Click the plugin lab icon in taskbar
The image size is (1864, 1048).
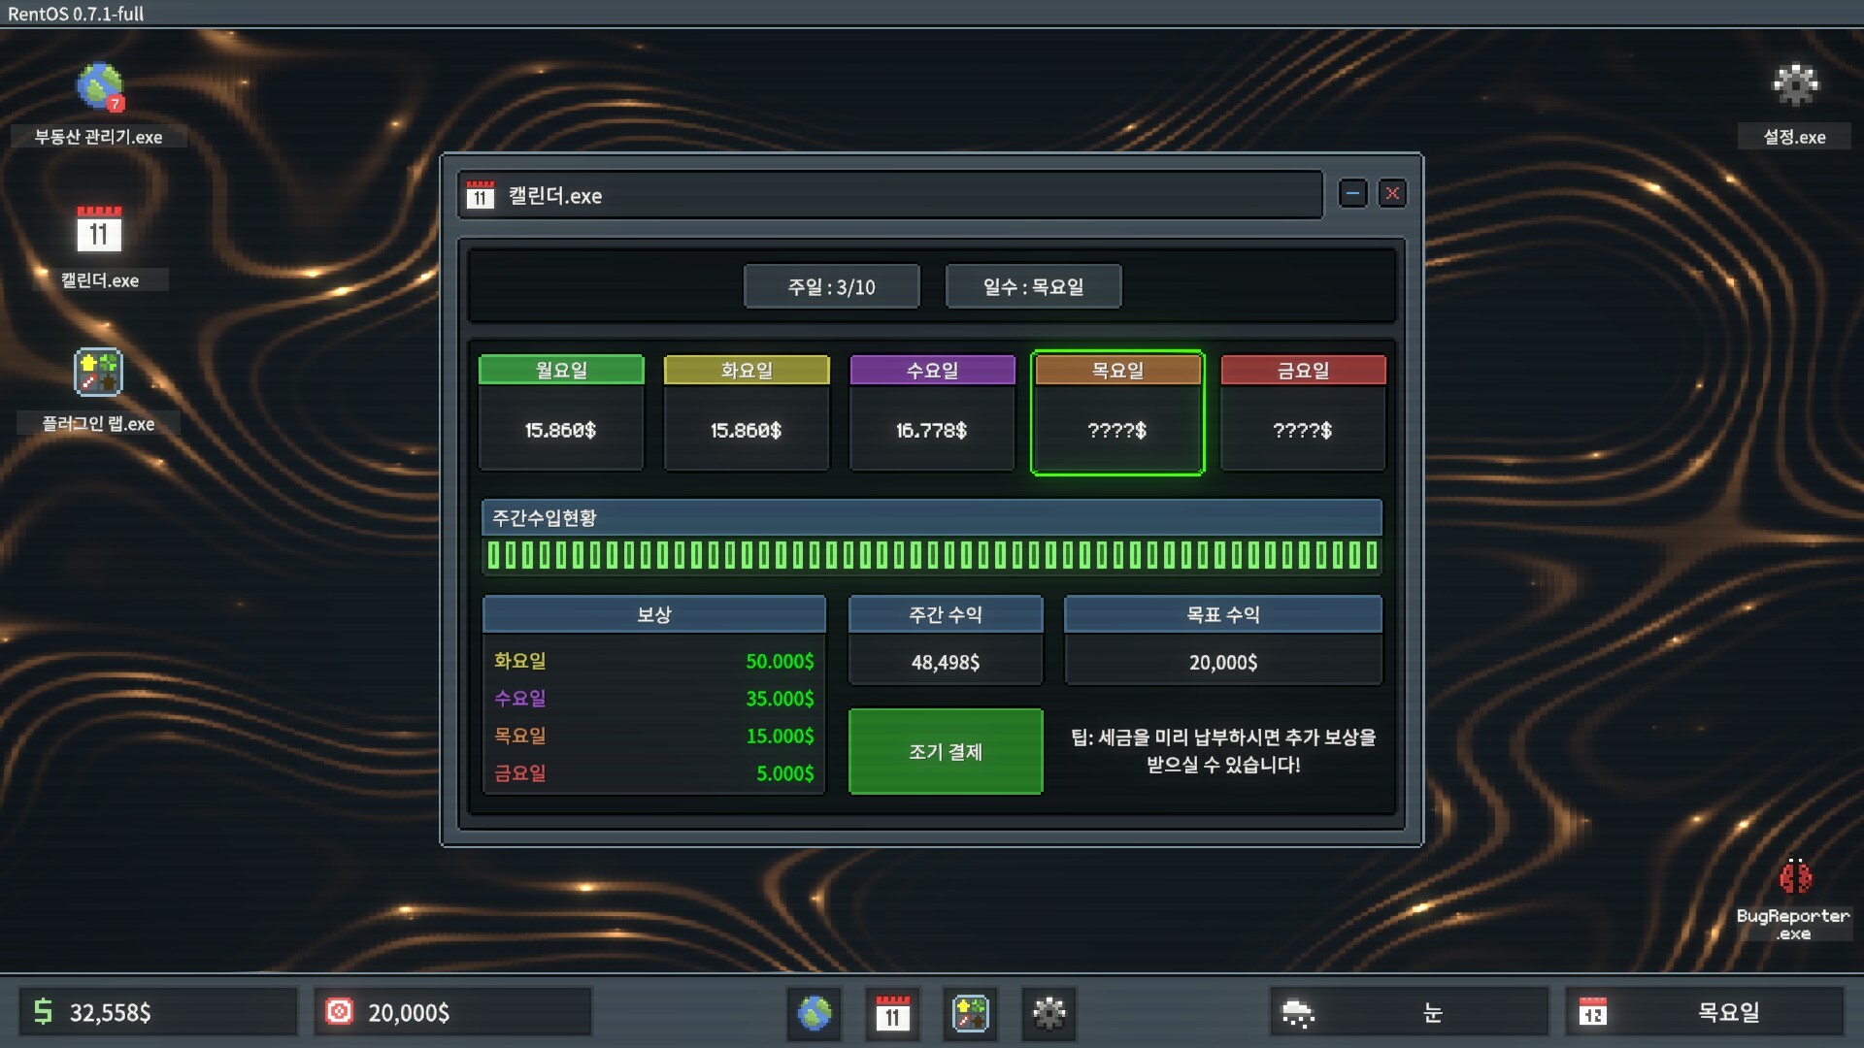pos(970,1013)
